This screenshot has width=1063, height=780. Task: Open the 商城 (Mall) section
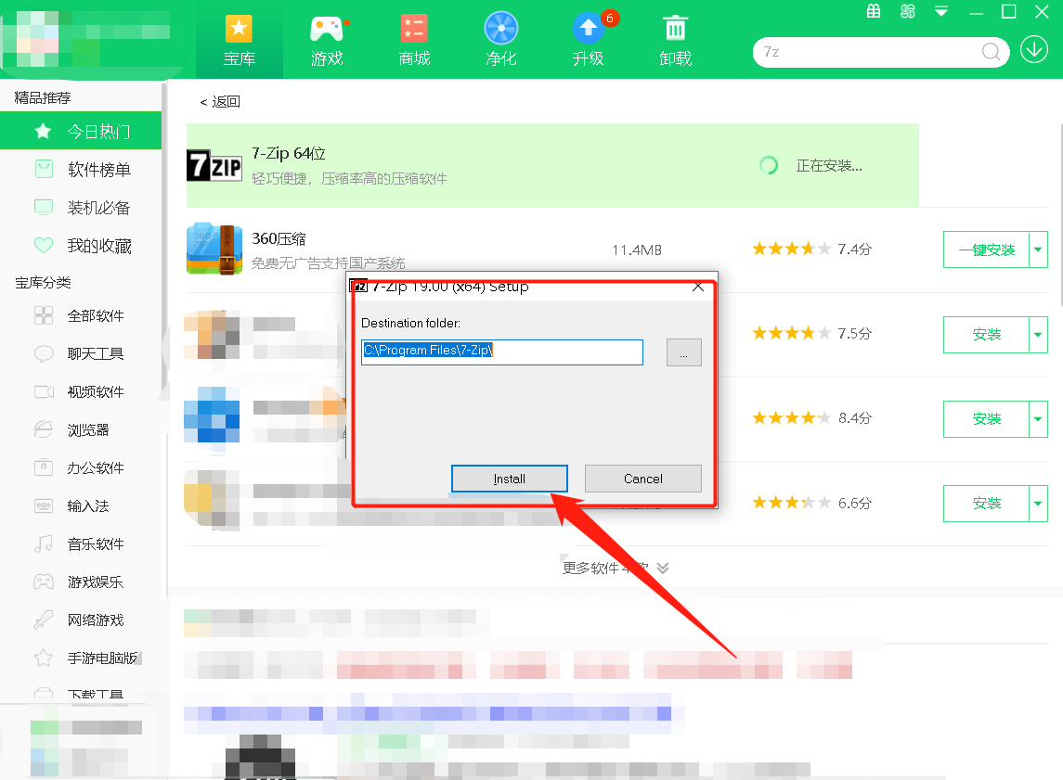coord(413,39)
